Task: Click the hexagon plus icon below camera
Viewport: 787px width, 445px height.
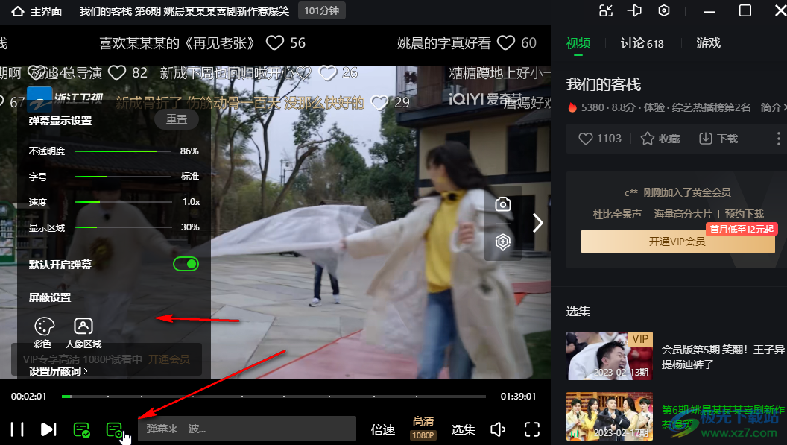Action: (x=503, y=242)
